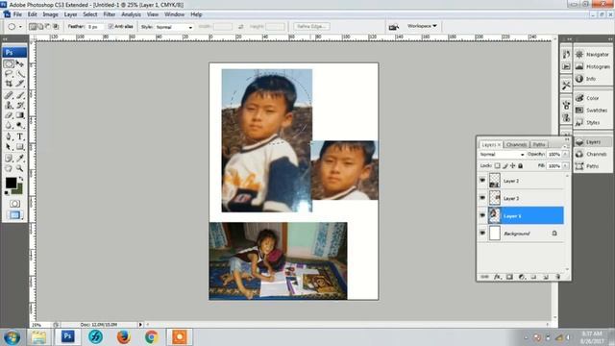Toggle lock image pixels

505,166
